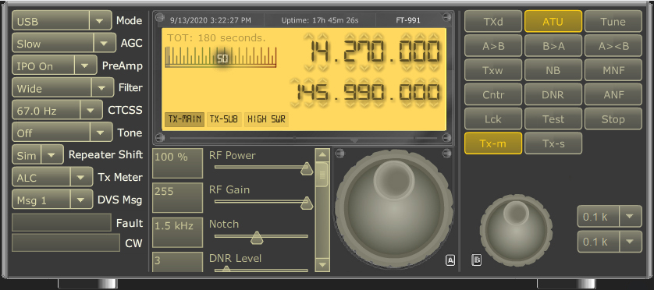The height and width of the screenshot is (290, 654).
Task: Open the Filter dropdown showing Wide
Action: [x=62, y=87]
